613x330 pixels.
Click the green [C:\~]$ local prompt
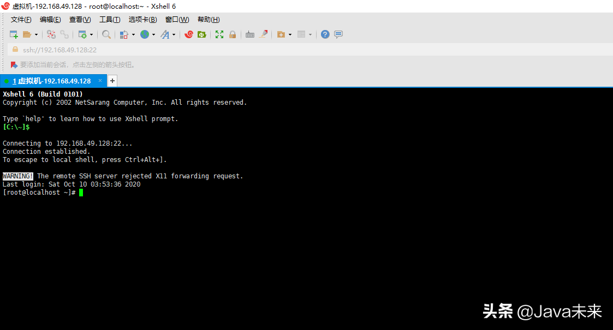tap(16, 127)
